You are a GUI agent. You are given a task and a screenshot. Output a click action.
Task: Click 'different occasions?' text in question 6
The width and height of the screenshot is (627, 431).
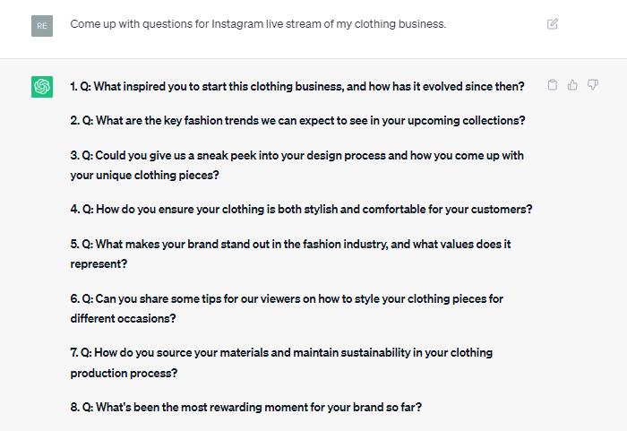[x=124, y=319]
